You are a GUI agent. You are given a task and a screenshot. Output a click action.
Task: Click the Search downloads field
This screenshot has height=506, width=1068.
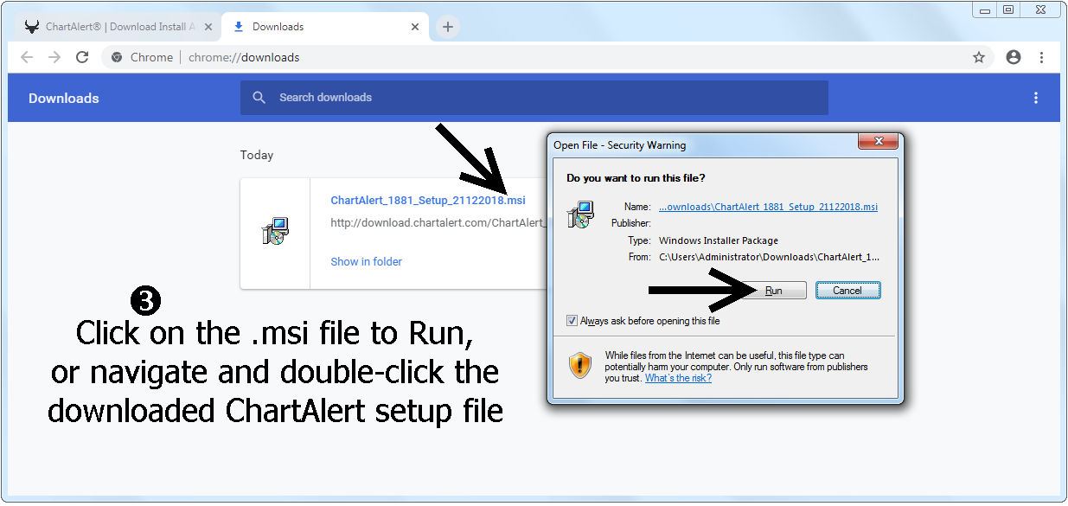pos(534,98)
